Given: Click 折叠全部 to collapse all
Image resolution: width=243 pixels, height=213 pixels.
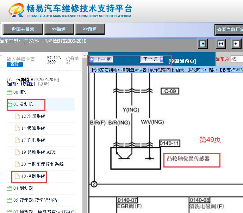Looking at the screenshot, I should [x=72, y=60].
